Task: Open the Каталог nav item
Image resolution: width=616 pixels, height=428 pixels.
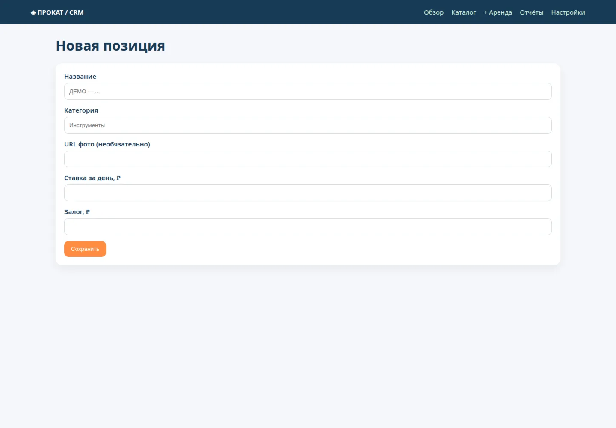Action: tap(464, 12)
